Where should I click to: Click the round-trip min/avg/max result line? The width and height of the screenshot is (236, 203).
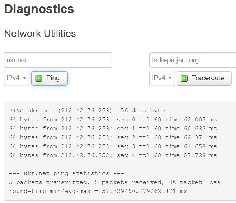tap(98, 191)
